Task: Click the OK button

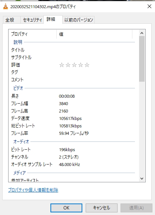Action: coord(66,208)
